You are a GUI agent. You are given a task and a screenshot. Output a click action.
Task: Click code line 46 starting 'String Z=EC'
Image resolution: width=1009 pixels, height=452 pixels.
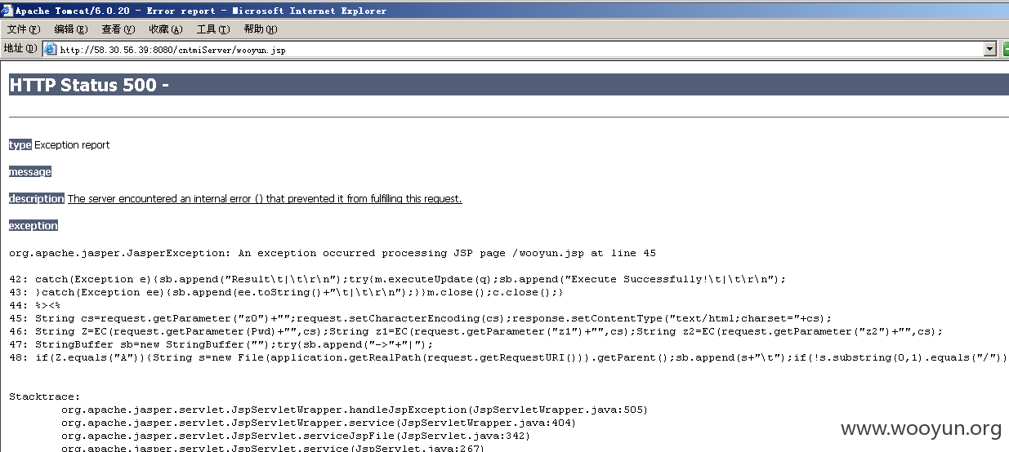point(475,331)
